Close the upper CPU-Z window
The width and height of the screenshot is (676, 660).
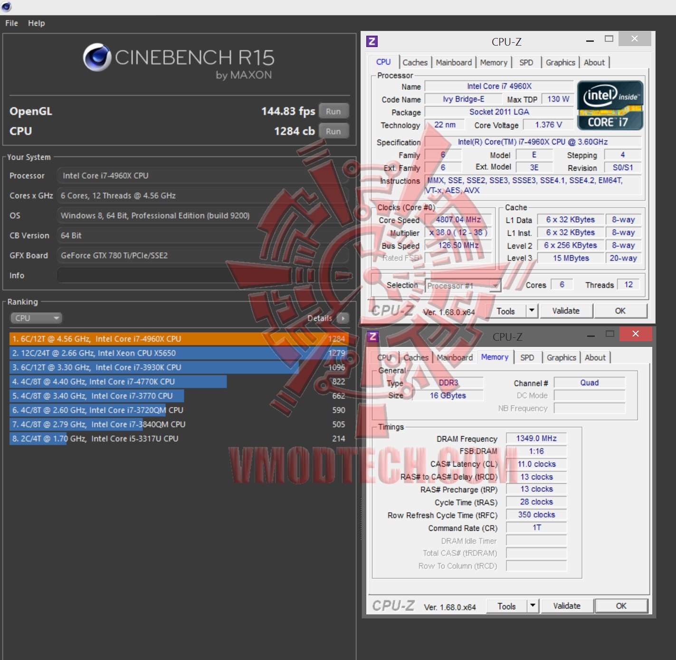click(635, 38)
